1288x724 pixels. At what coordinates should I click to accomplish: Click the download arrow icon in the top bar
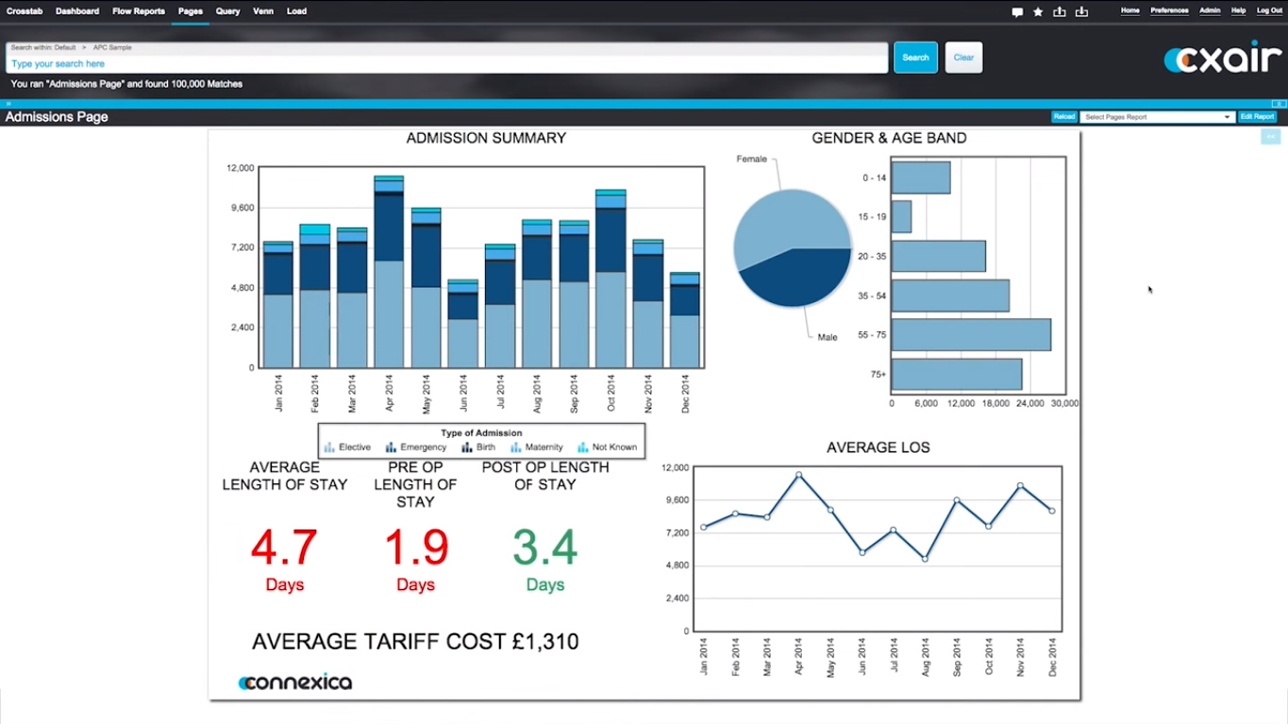tap(1080, 10)
